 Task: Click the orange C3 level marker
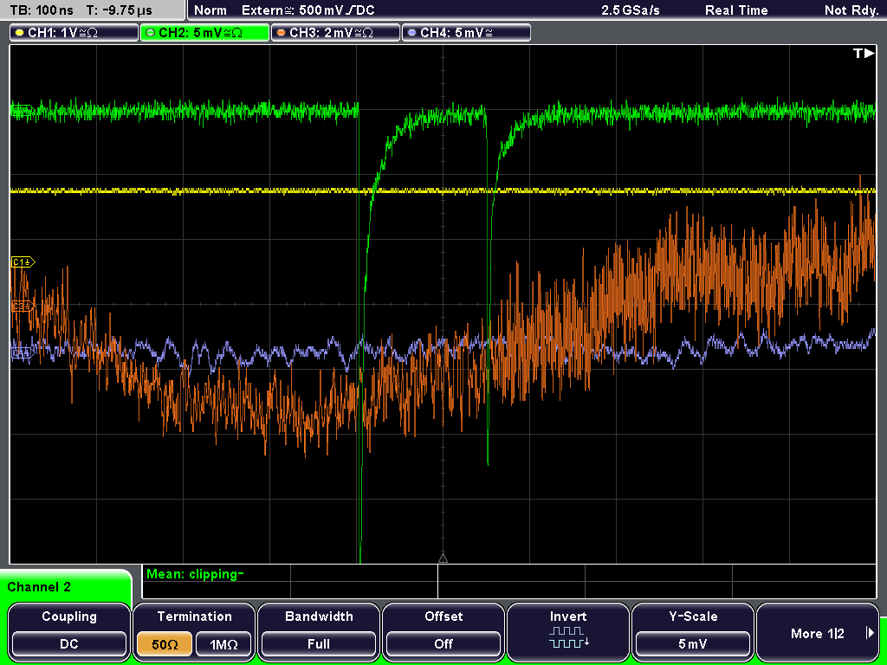tap(23, 307)
